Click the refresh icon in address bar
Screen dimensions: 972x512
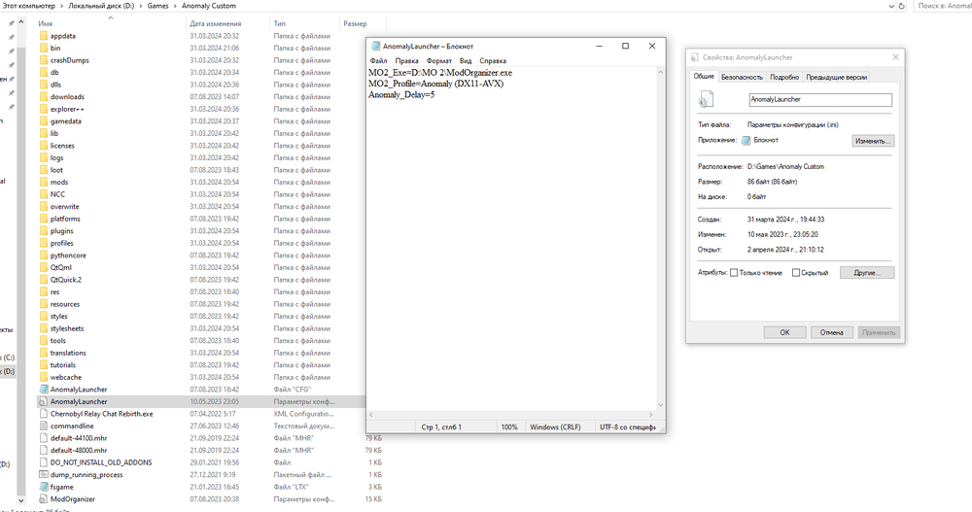[901, 6]
